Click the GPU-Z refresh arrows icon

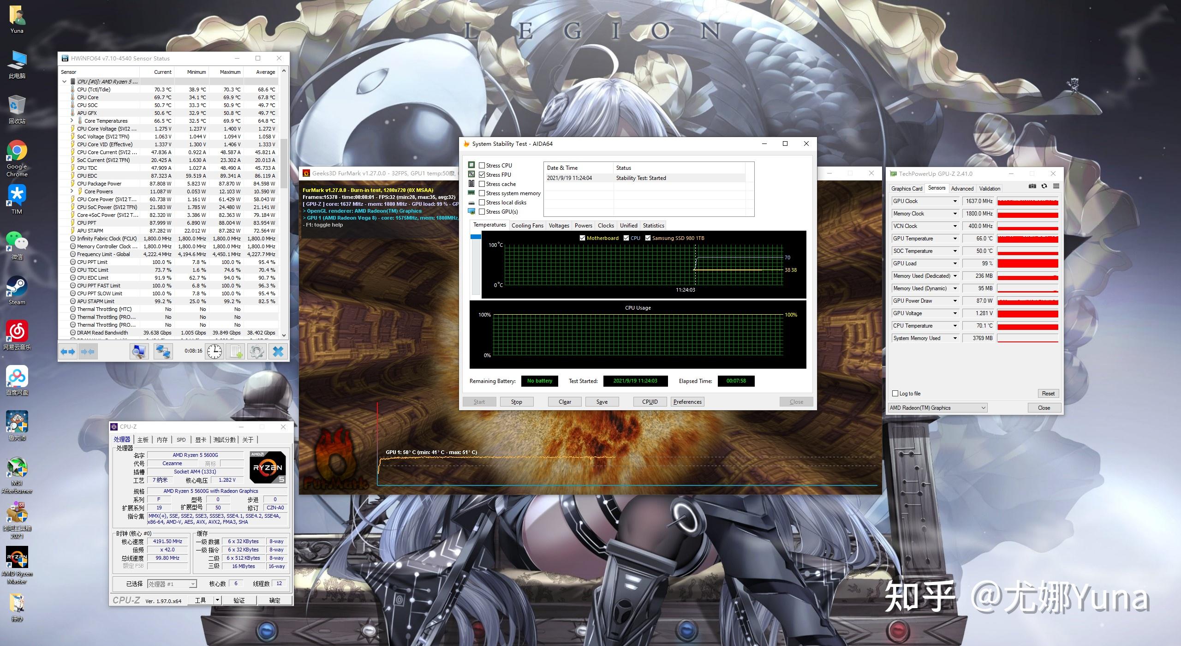1044,186
